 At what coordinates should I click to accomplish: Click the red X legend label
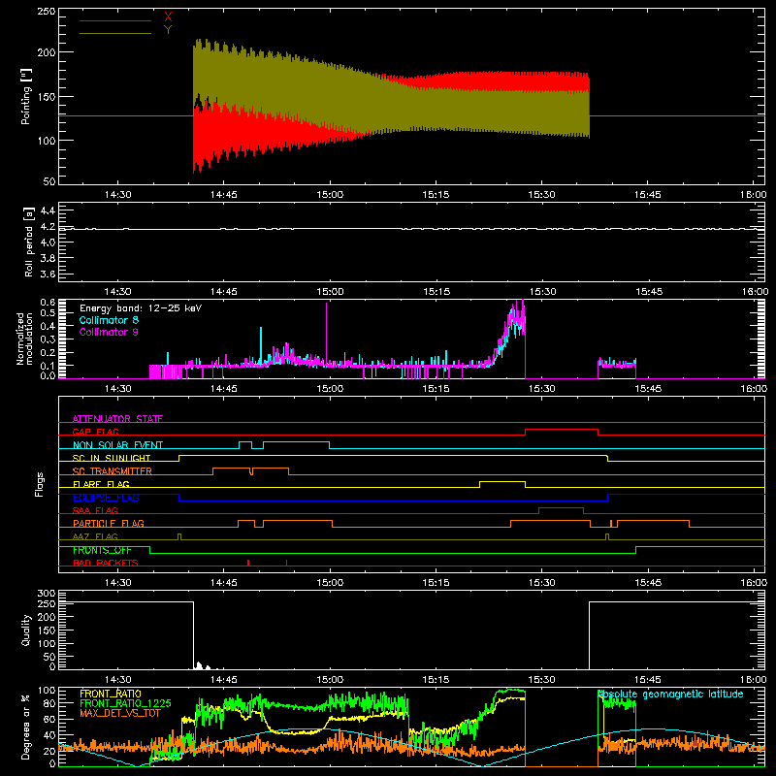pyautogui.click(x=168, y=17)
